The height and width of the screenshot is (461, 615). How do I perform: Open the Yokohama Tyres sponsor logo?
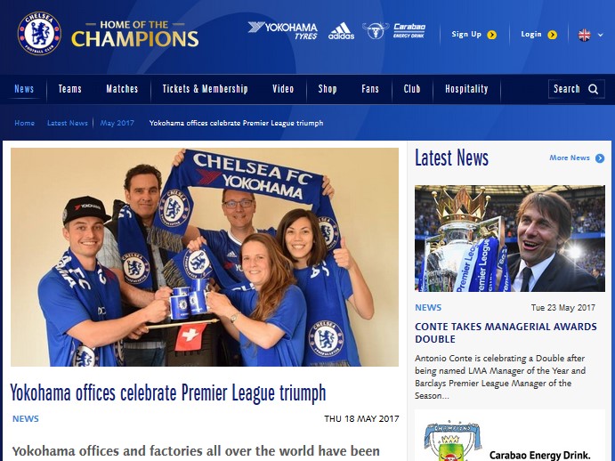(282, 30)
